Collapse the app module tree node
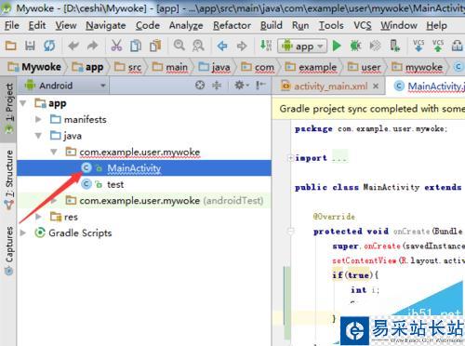The height and width of the screenshot is (346, 465). pyautogui.click(x=23, y=103)
